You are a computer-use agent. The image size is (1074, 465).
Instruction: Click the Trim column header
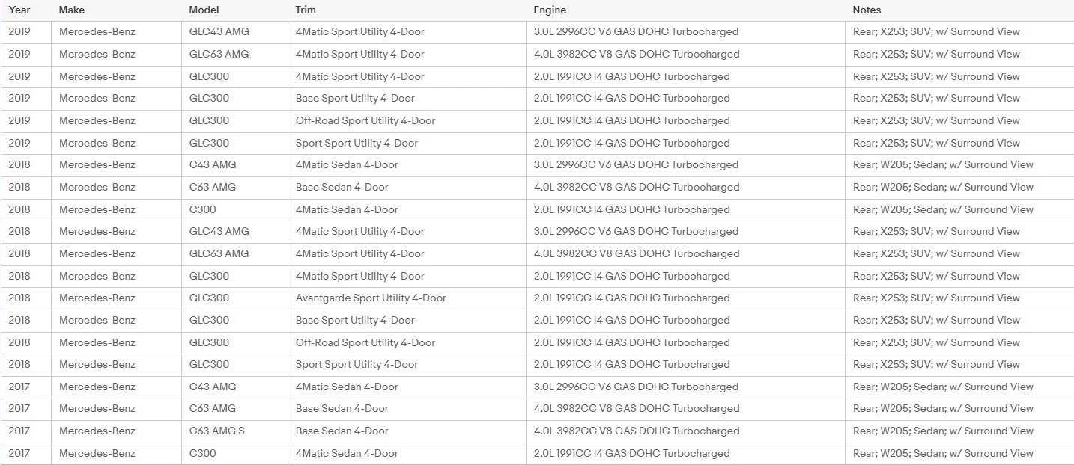point(306,10)
